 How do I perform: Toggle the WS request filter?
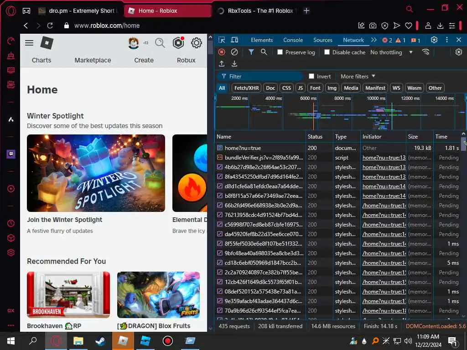coord(396,88)
